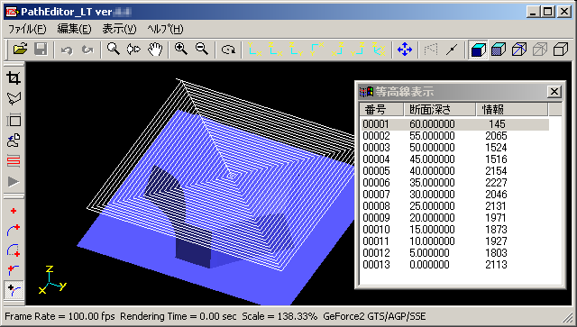Click the red contour lines icon
The height and width of the screenshot is (327, 577).
14,160
